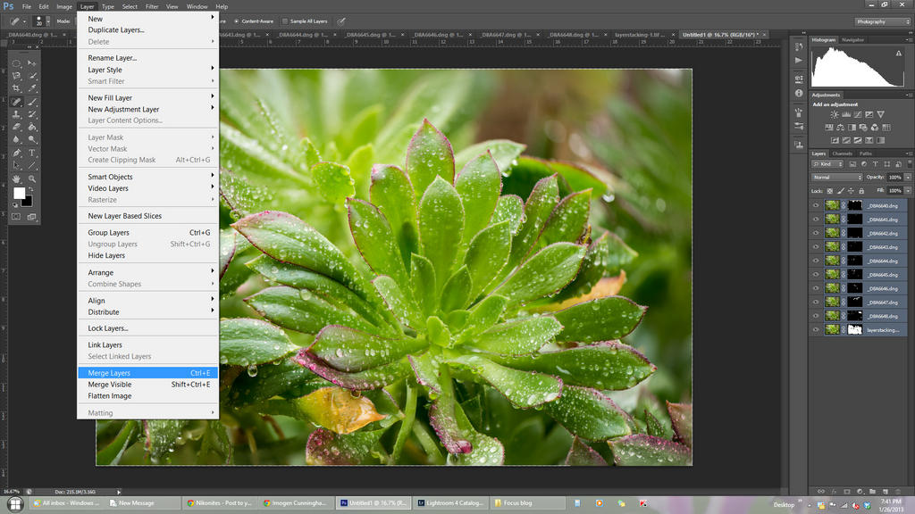Choose the Elliptical Marquee tool
The width and height of the screenshot is (915, 514).
[x=17, y=63]
